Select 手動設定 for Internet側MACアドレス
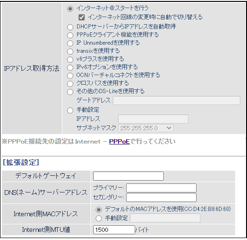 click(99, 218)
